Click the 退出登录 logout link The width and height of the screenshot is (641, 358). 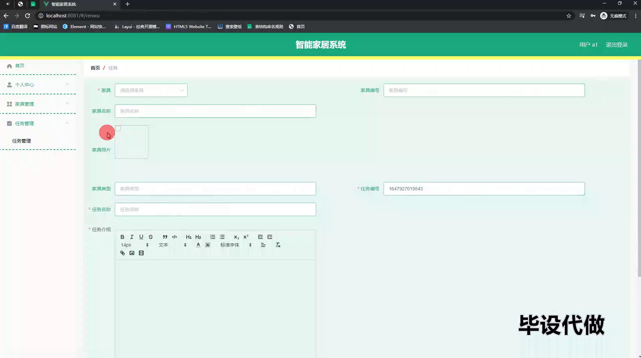click(x=617, y=45)
